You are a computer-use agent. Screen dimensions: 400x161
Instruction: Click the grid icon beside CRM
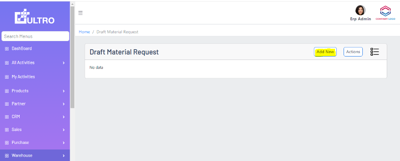(x=7, y=117)
